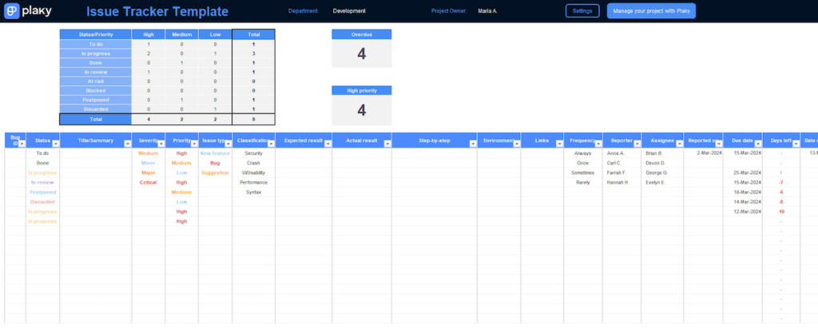Select the High priority header in summary table
818x332 pixels.
tap(148, 34)
